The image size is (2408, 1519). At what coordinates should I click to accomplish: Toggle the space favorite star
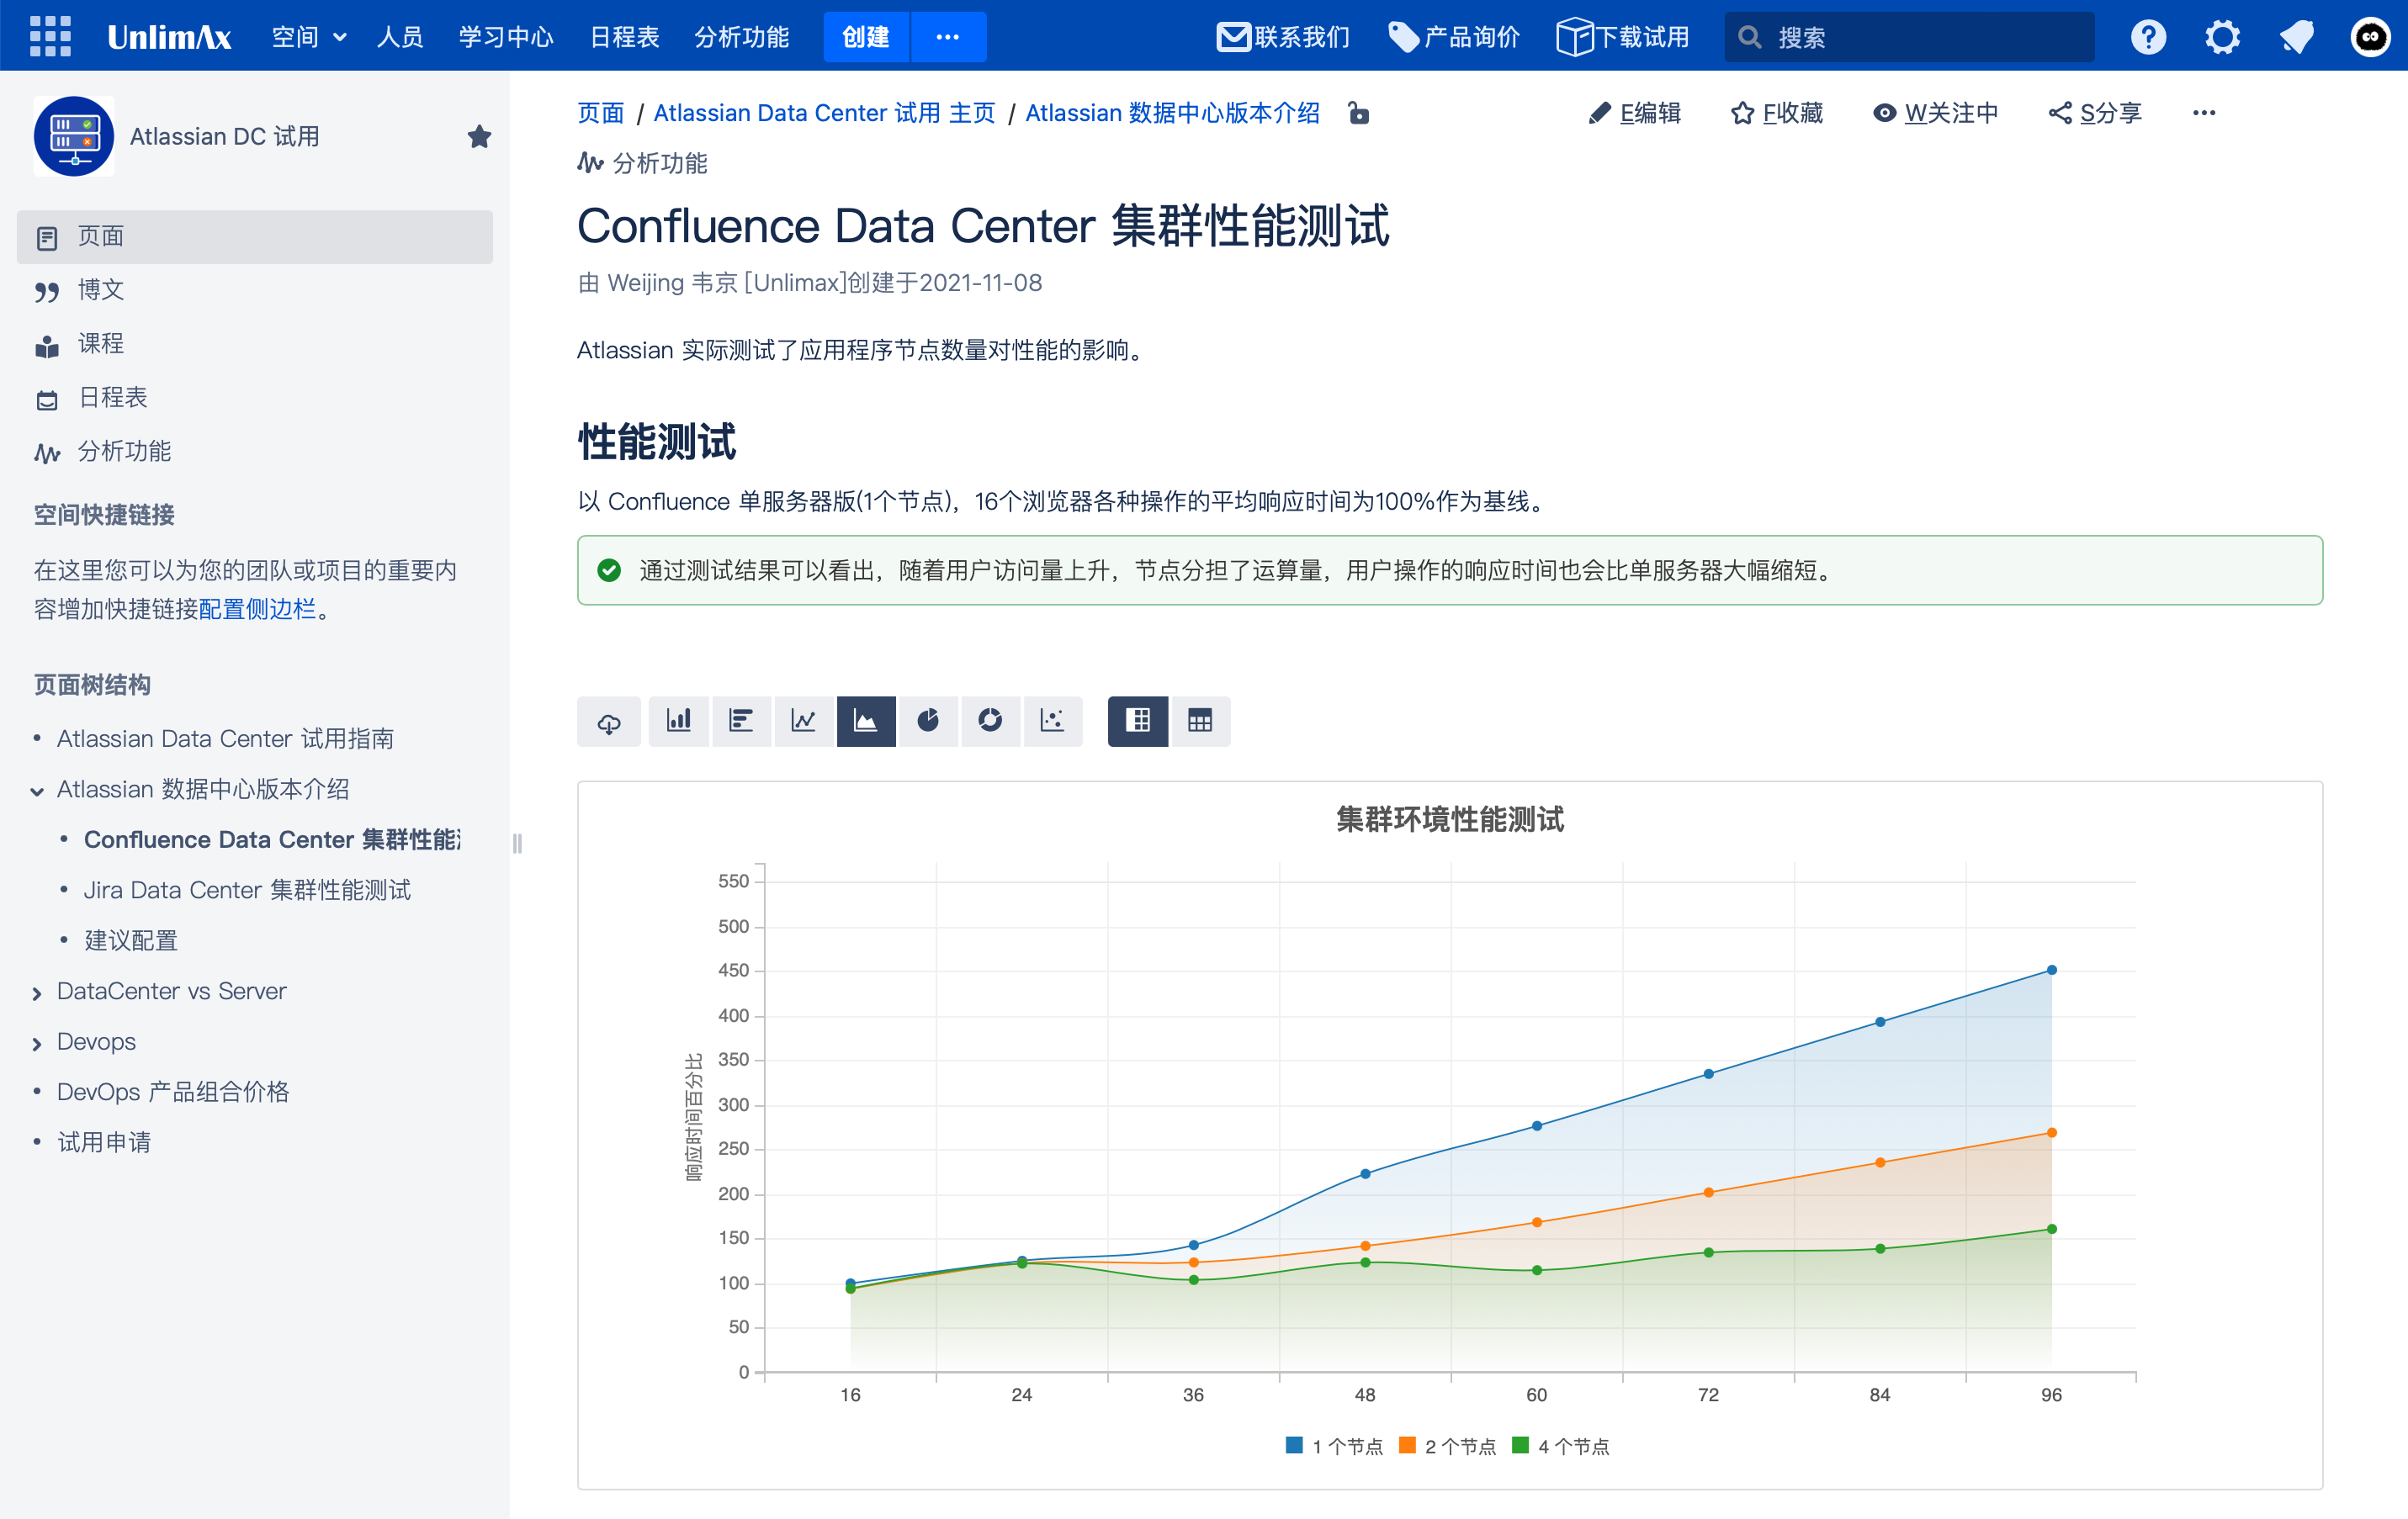point(478,136)
